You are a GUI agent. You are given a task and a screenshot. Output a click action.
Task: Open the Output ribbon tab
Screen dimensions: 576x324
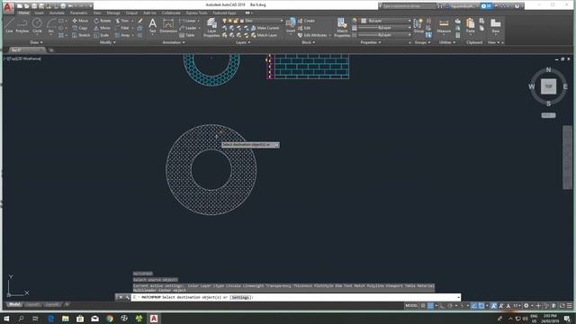131,13
